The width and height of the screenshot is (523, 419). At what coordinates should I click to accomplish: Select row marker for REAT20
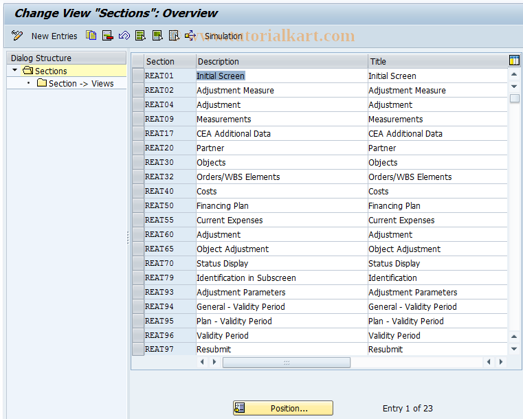click(x=137, y=148)
